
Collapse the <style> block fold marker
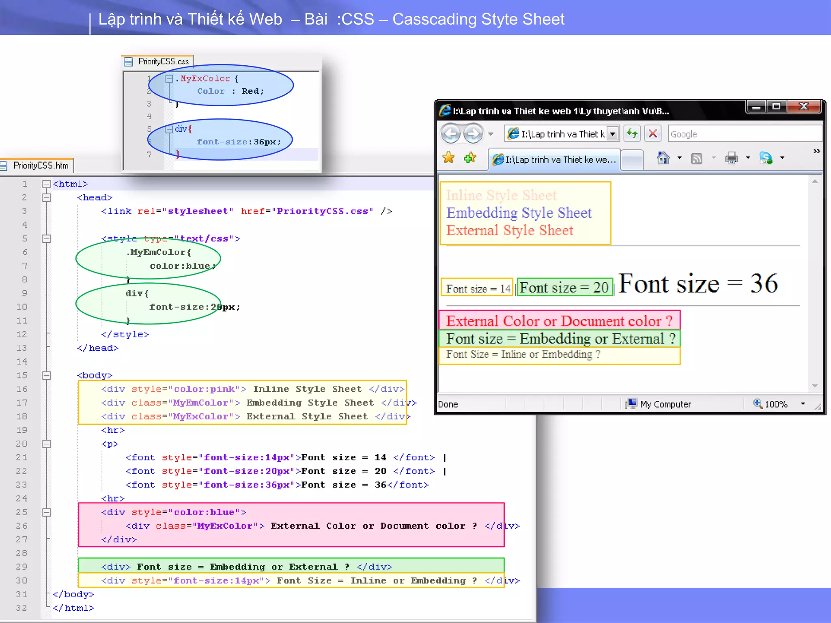[x=46, y=238]
